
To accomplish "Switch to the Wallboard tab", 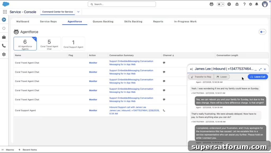I will coord(23,21).
